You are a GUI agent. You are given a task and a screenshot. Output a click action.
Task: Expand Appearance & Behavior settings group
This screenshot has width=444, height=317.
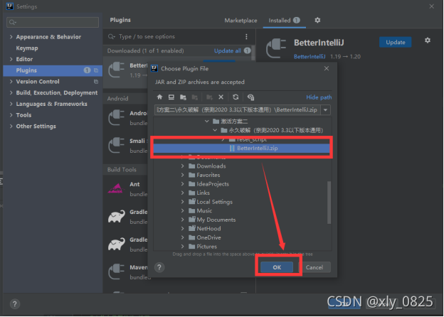click(11, 37)
